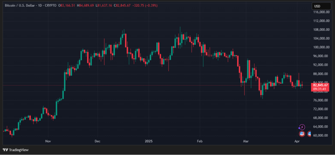Click the Mar label on the time axis

246,141
